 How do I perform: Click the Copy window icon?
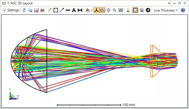[x=30, y=10]
